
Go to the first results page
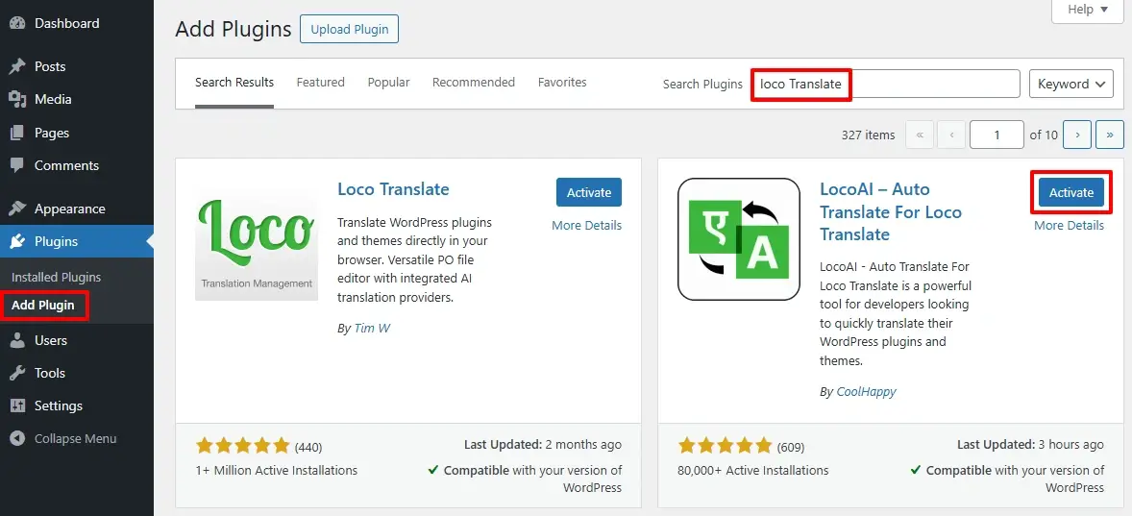click(919, 135)
